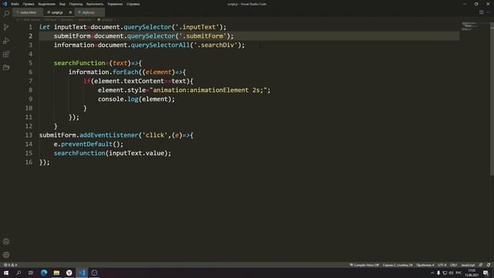Open the Source Control view
The height and width of the screenshot is (278, 494).
coord(6,27)
